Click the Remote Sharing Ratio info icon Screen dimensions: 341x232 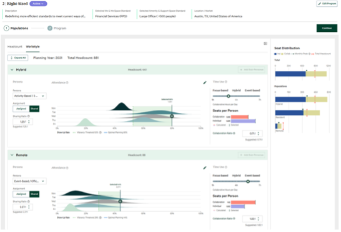[x=29, y=201]
